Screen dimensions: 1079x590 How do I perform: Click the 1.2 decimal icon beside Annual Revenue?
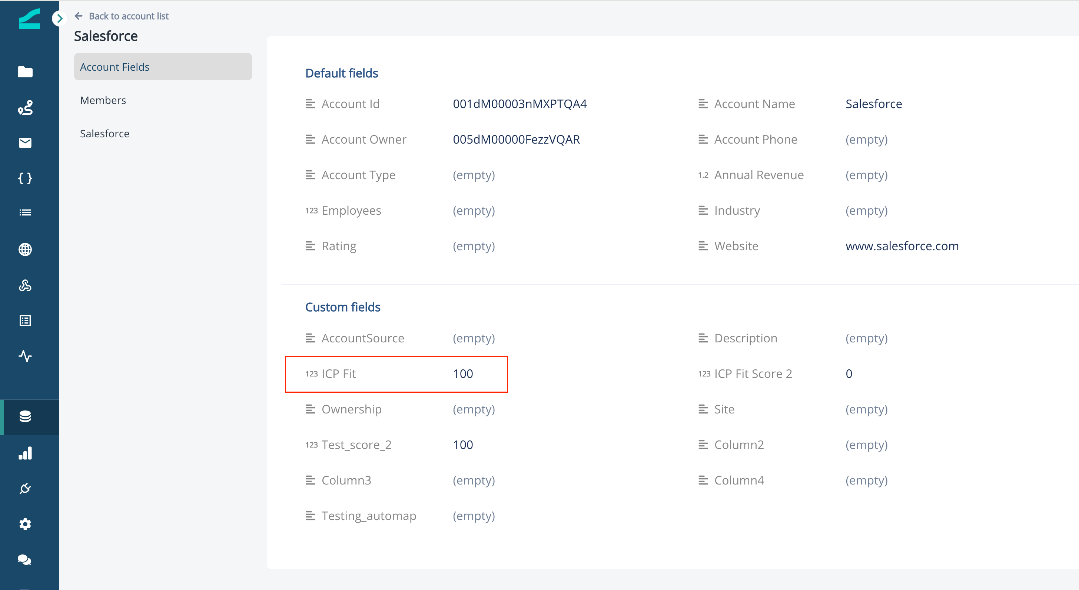tap(703, 175)
